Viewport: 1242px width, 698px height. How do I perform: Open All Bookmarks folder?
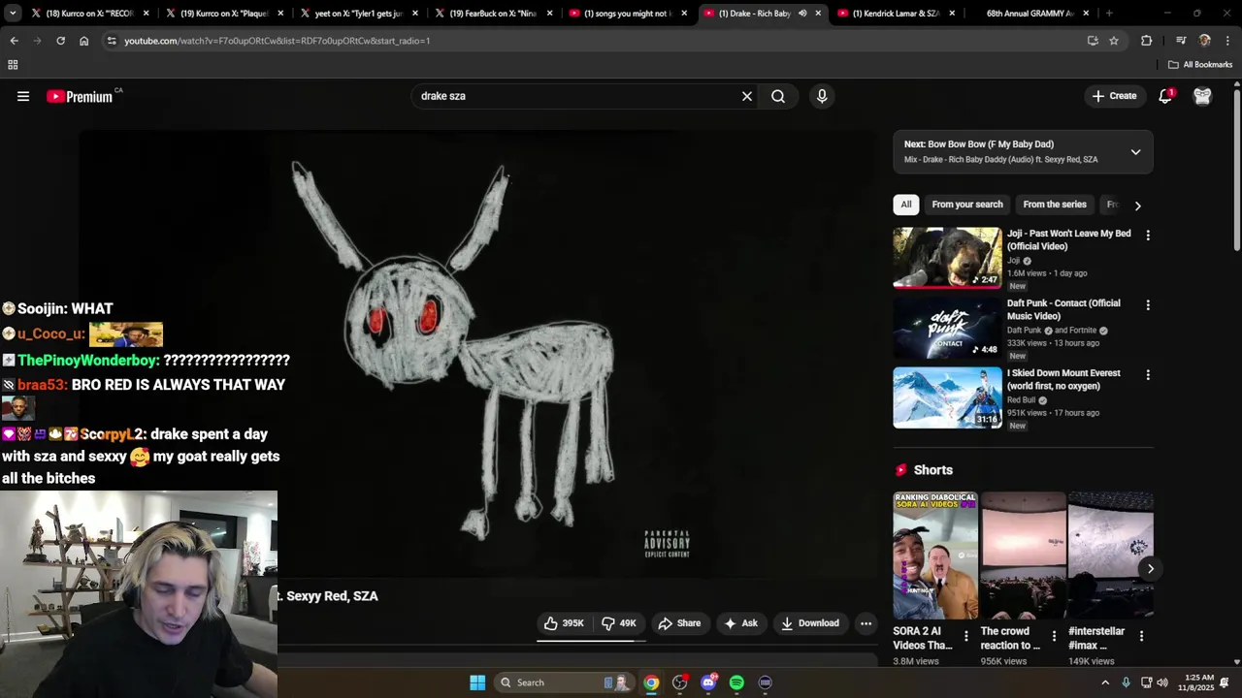tap(1200, 65)
